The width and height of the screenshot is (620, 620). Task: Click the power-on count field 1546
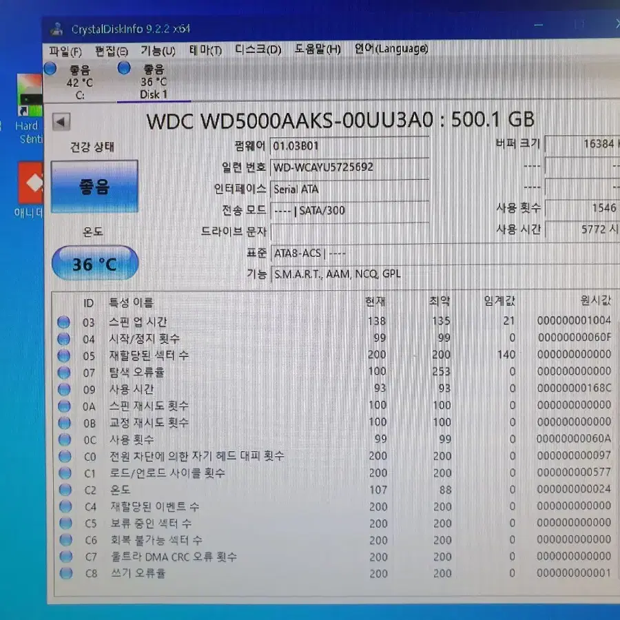(582, 208)
